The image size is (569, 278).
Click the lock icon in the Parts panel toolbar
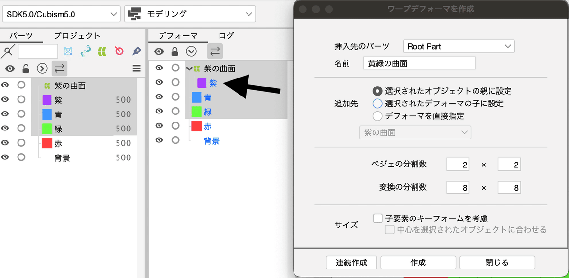pyautogui.click(x=26, y=69)
